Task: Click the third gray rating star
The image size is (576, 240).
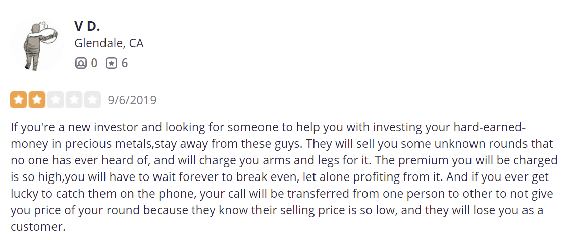Action: pos(56,100)
